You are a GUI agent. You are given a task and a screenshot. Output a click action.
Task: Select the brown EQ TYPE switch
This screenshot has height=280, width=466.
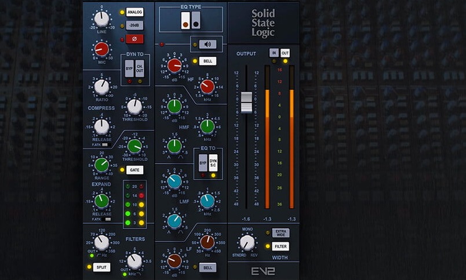tap(185, 20)
